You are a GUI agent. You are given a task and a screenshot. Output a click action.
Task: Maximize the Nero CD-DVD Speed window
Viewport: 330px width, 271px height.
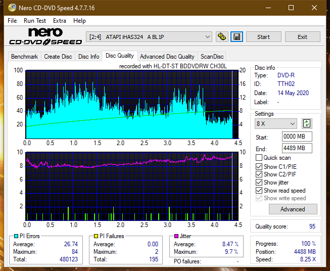(291, 8)
